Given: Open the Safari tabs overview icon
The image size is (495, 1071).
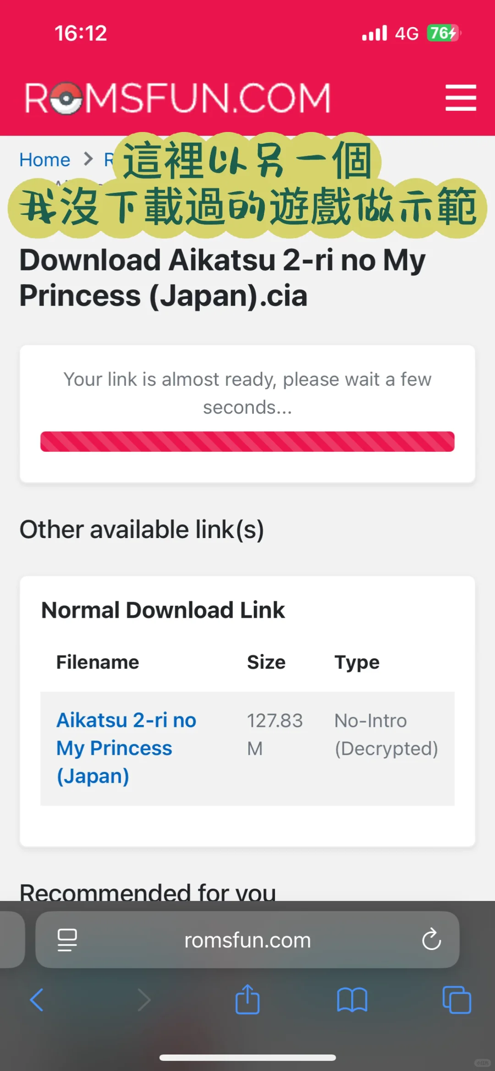Looking at the screenshot, I should [456, 1000].
